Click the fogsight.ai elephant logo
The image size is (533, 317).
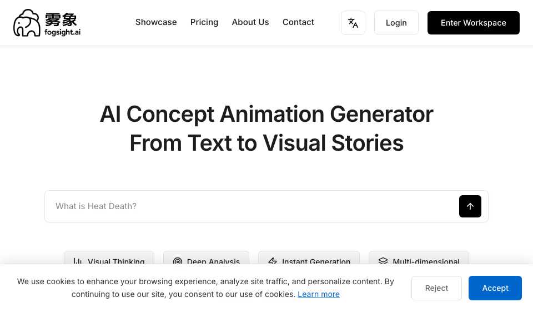coord(27,23)
